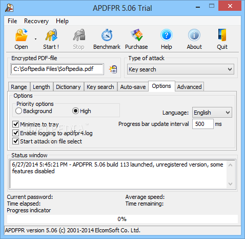Click the Encrypted PDF-file path field
Image resolution: width=245 pixels, height=239 pixels.
pyautogui.click(x=57, y=69)
